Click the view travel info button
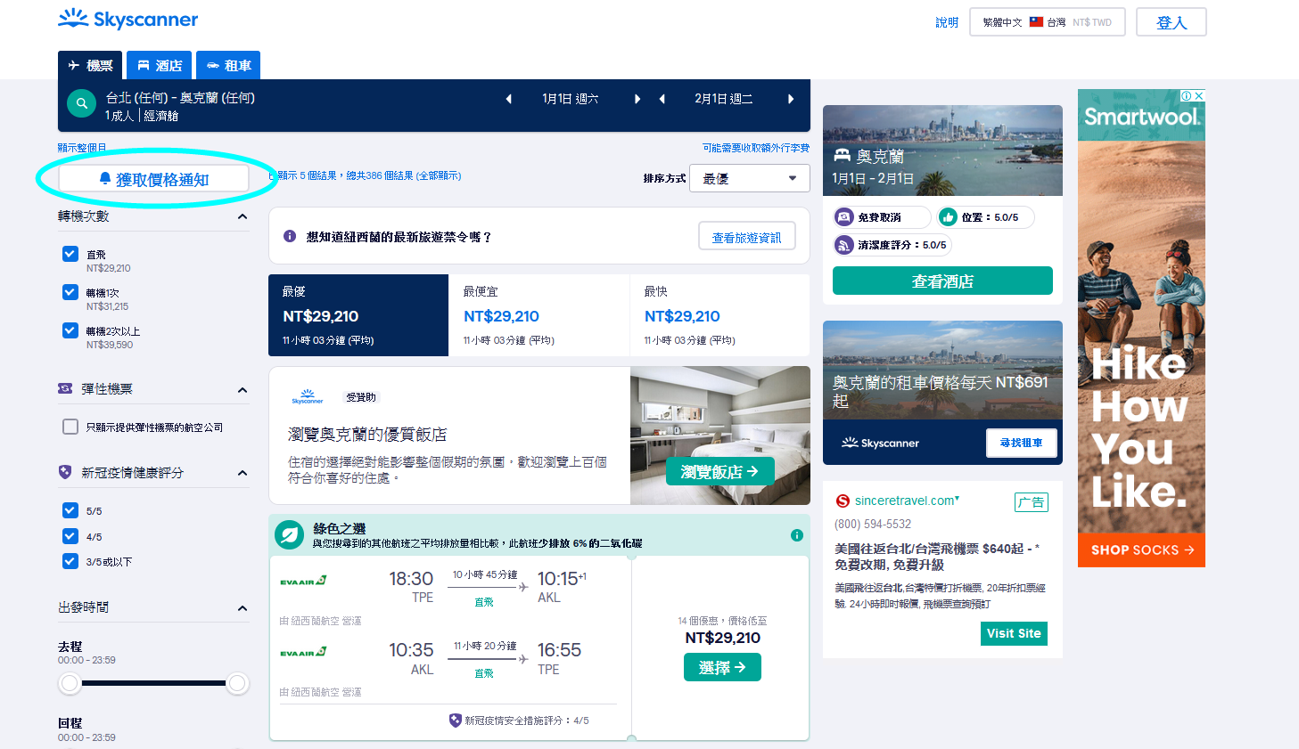The height and width of the screenshot is (749, 1299). 746,237
